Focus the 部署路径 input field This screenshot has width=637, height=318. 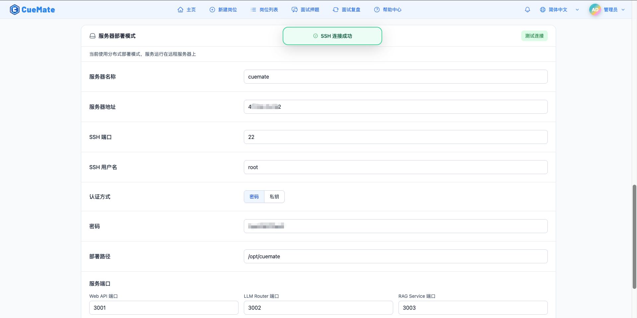(395, 256)
